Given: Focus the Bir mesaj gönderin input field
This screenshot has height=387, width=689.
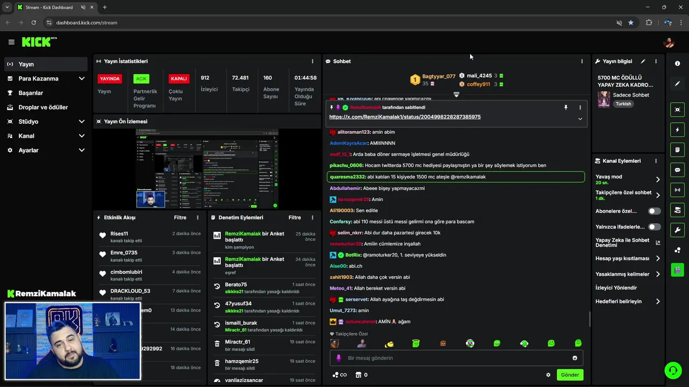Looking at the screenshot, I should [x=456, y=358].
